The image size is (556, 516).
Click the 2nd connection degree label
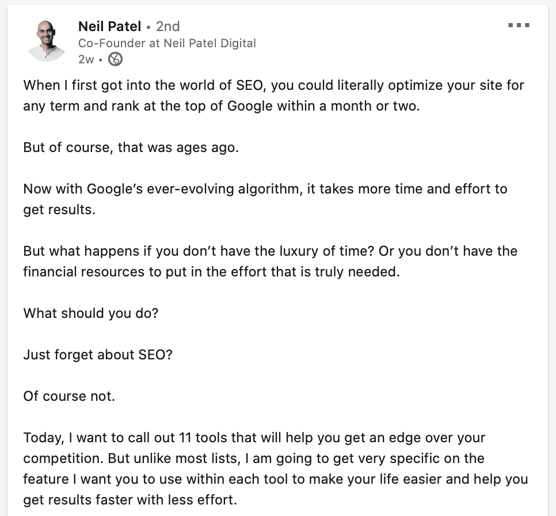click(x=167, y=26)
